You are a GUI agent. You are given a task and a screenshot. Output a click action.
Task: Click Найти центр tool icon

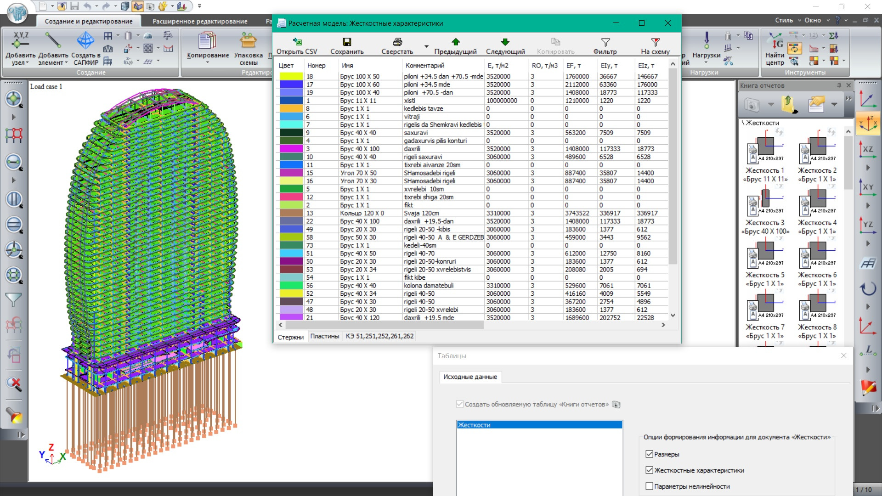[775, 44]
